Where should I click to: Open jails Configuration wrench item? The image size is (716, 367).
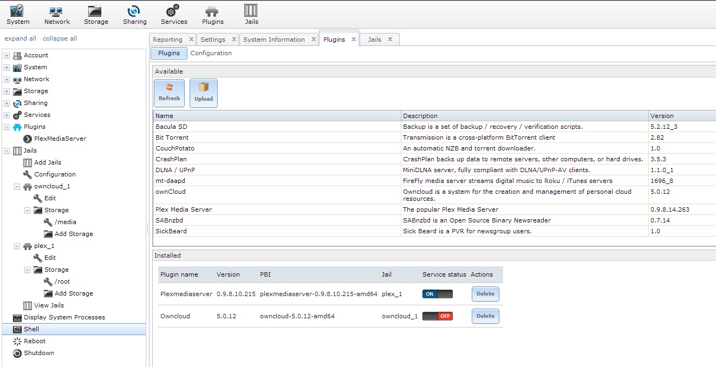pos(49,174)
